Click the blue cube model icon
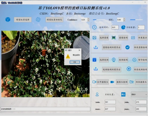Viewport: 148px width, 116px height. pyautogui.click(x=8, y=20)
